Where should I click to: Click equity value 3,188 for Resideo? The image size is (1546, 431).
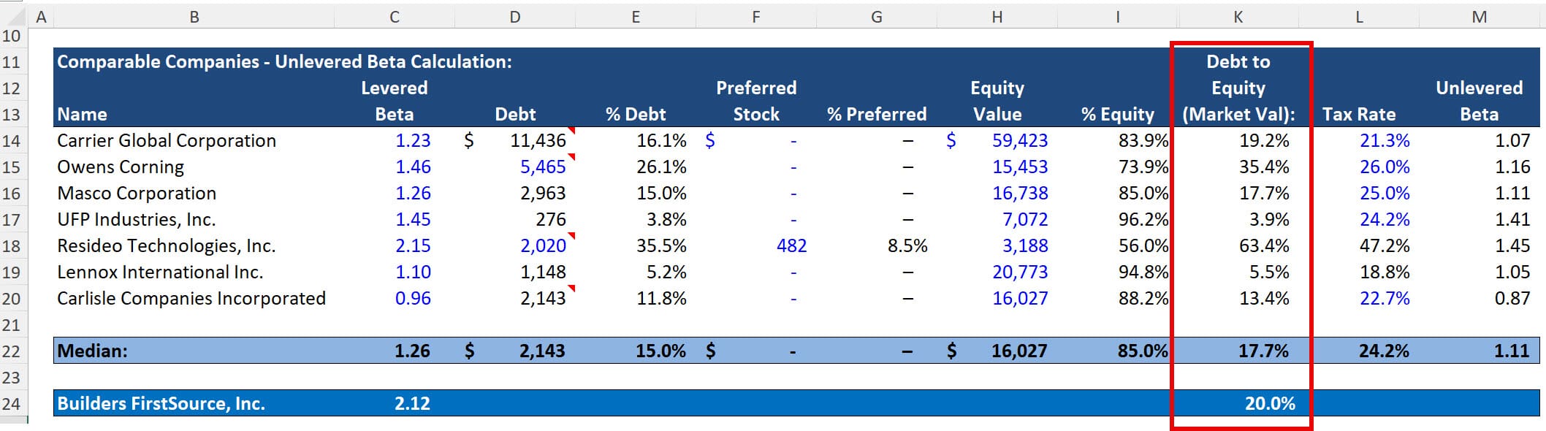tap(1024, 245)
